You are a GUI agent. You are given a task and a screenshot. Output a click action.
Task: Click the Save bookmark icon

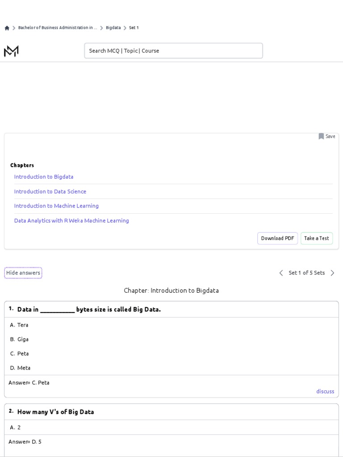point(321,136)
